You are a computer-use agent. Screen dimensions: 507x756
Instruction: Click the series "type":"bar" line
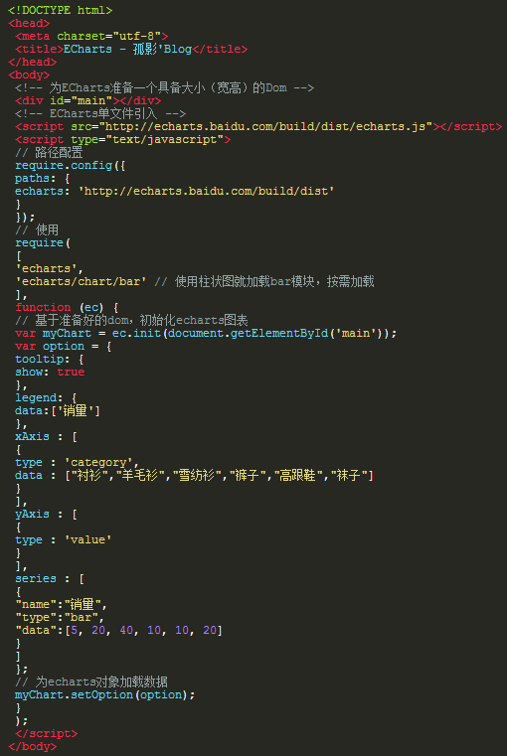click(61, 617)
